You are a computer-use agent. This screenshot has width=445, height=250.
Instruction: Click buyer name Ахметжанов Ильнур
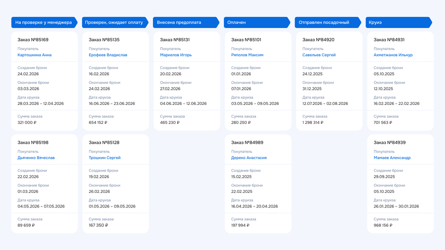click(393, 55)
